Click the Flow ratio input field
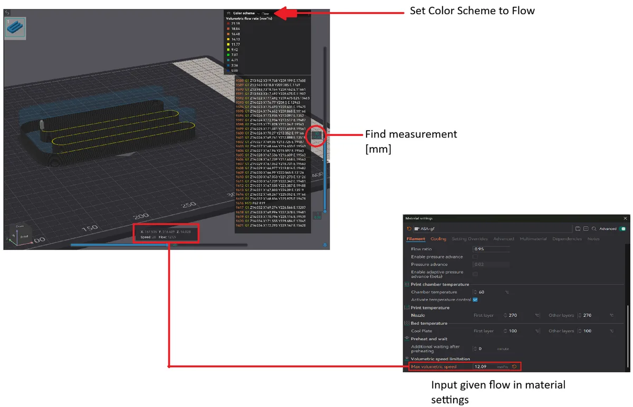 click(491, 249)
